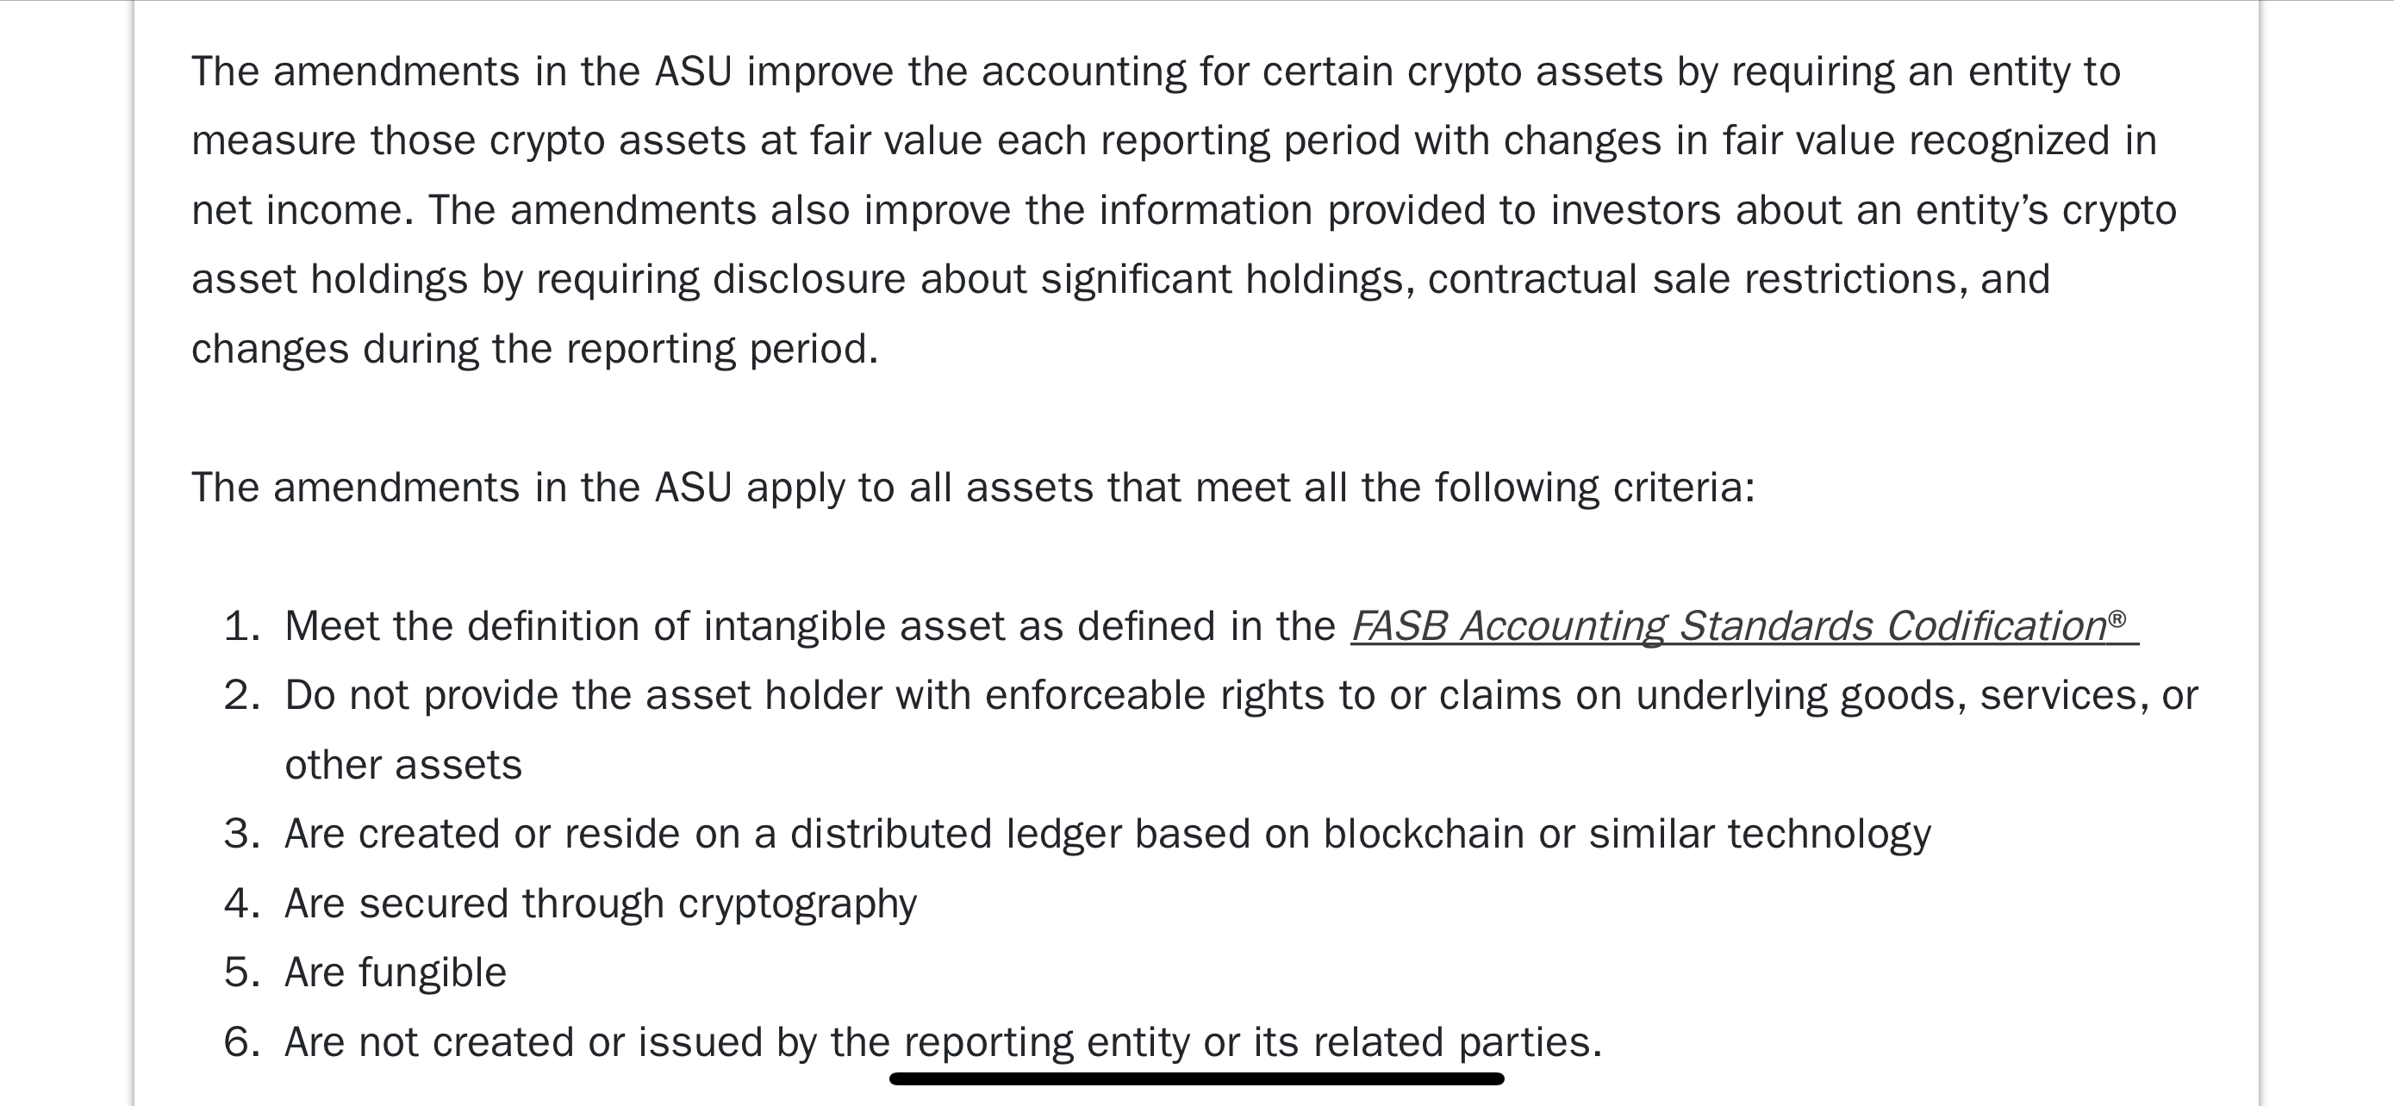Click the sentence introducing the criteria list

973,488
